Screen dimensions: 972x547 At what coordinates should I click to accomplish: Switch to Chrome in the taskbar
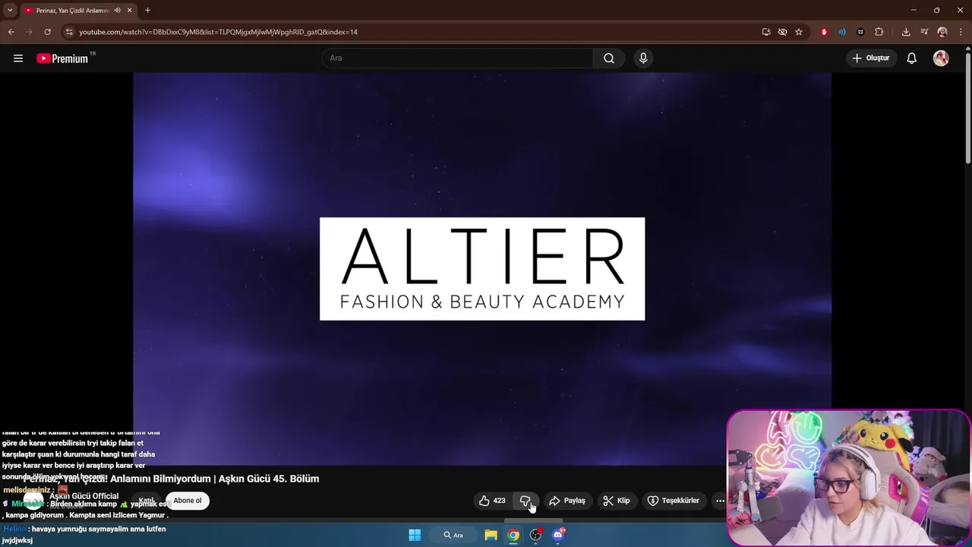[513, 535]
